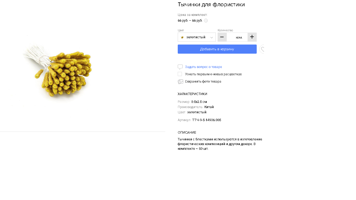Screen dimensions: 356x200
Task: Click the article number ТТЧ-9-5-14936.005
Action: point(207,120)
